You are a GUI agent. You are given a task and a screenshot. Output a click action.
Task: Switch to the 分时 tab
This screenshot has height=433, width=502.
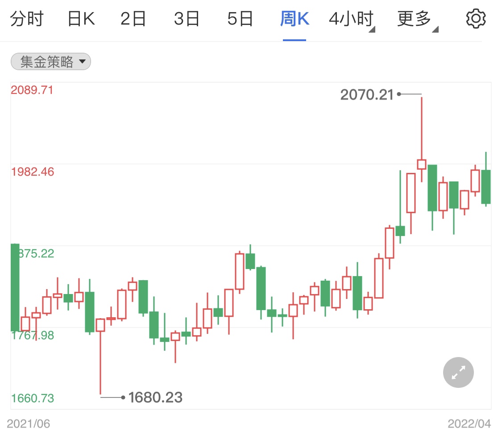(x=27, y=19)
